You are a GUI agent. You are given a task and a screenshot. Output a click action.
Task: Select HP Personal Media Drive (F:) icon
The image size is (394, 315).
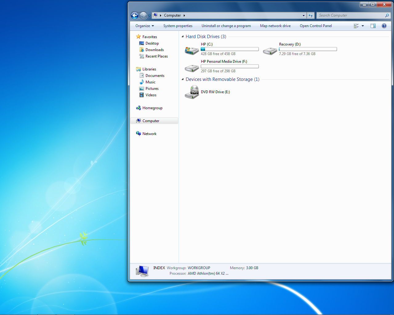point(191,68)
